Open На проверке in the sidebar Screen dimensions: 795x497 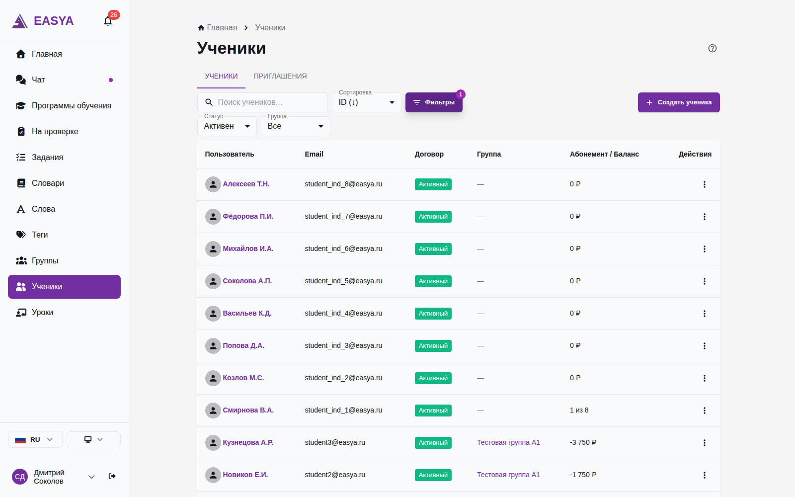[65, 132]
